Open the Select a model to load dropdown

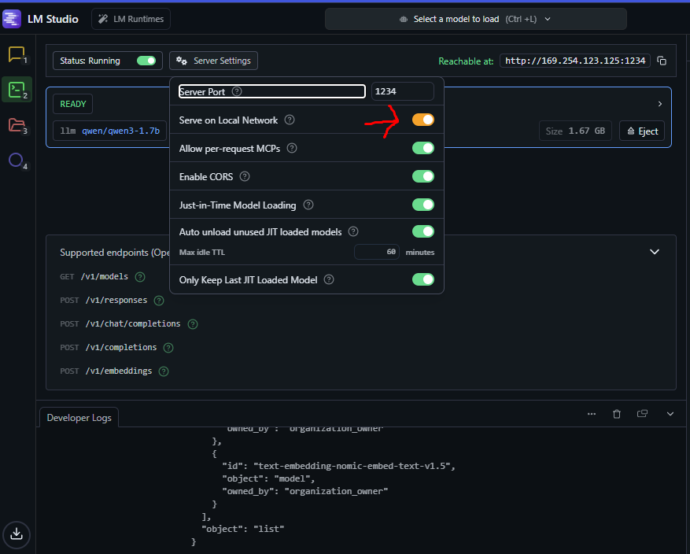475,18
